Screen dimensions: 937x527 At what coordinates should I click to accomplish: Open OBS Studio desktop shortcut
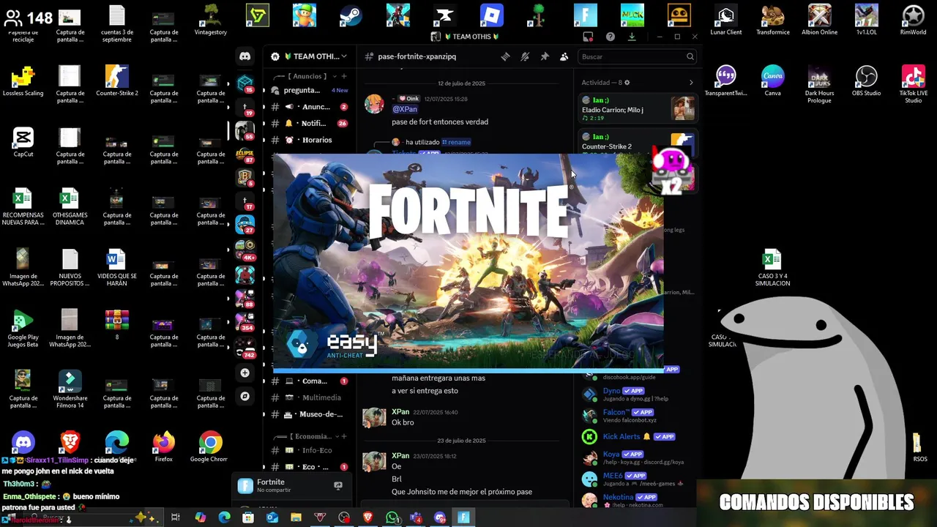click(x=867, y=81)
